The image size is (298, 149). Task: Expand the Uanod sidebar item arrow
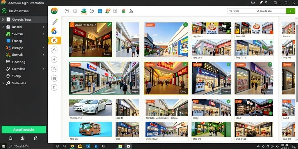pyautogui.click(x=44, y=27)
